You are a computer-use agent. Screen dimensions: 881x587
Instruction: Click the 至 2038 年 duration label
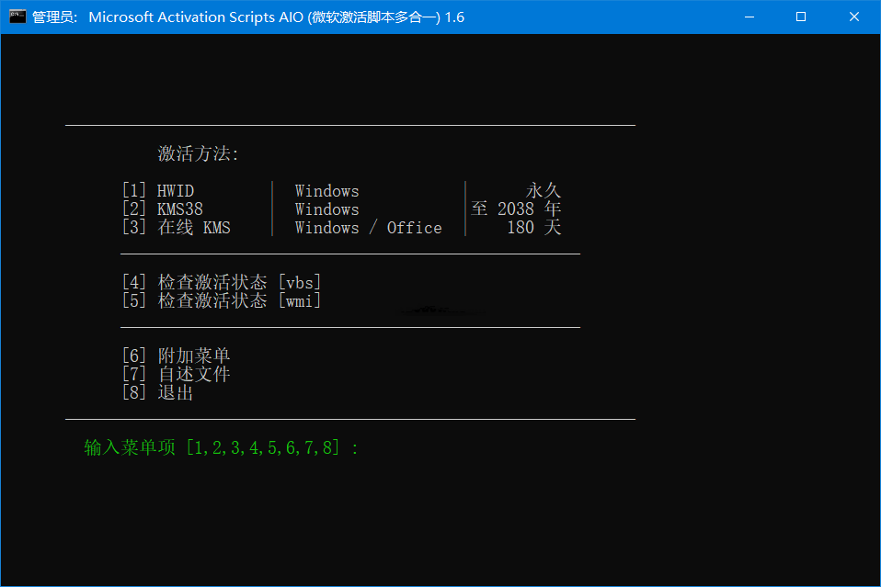coord(516,209)
